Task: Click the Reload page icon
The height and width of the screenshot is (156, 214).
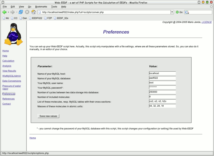Action: click(x=21, y=12)
